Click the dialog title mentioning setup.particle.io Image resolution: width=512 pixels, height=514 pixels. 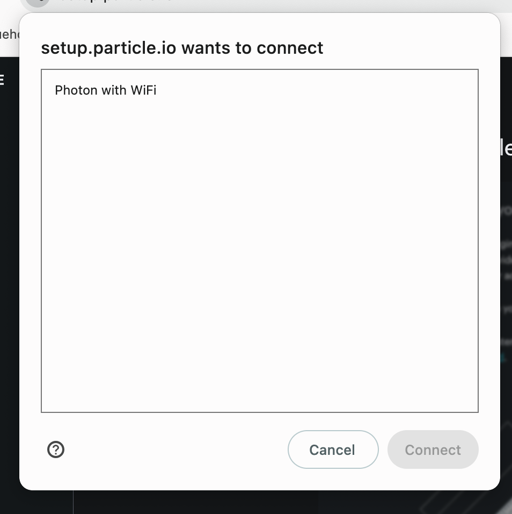tap(182, 48)
